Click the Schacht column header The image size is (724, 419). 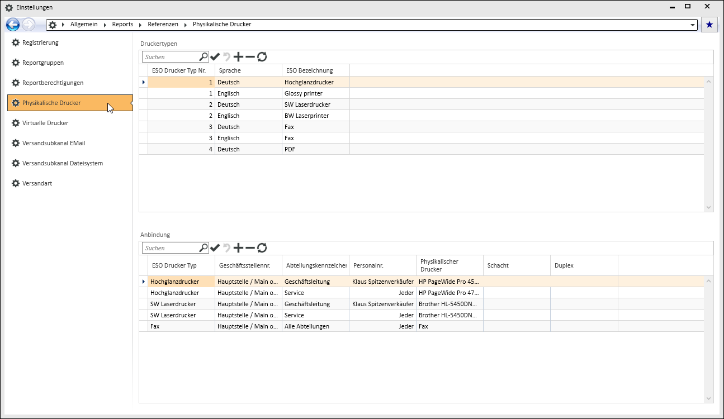pos(517,265)
